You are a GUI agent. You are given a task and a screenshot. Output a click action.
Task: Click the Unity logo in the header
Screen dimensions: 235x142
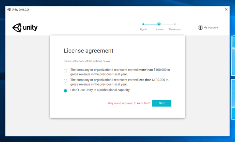(x=25, y=28)
